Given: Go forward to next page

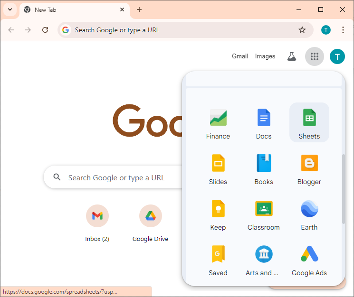Looking at the screenshot, I should pos(28,30).
